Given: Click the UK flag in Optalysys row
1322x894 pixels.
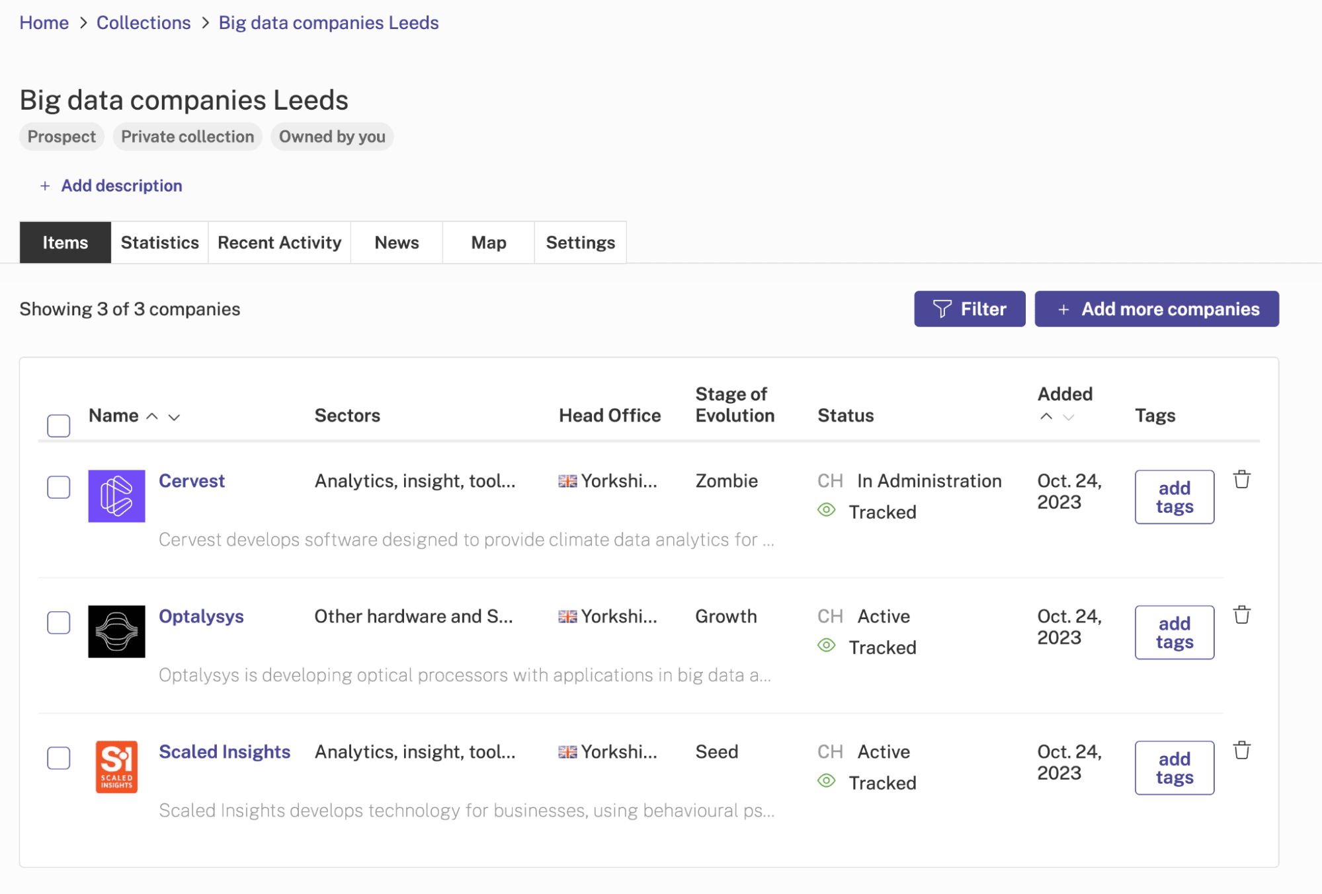Looking at the screenshot, I should (567, 616).
